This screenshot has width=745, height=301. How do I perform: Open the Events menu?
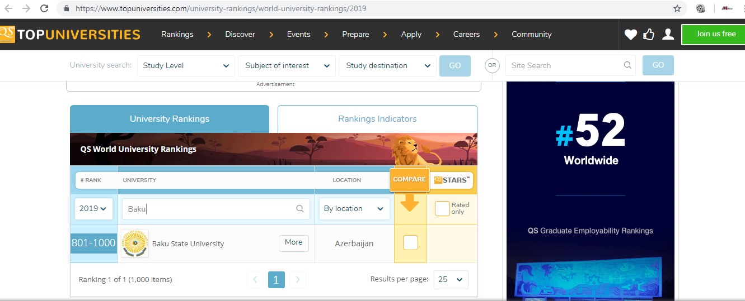point(298,34)
